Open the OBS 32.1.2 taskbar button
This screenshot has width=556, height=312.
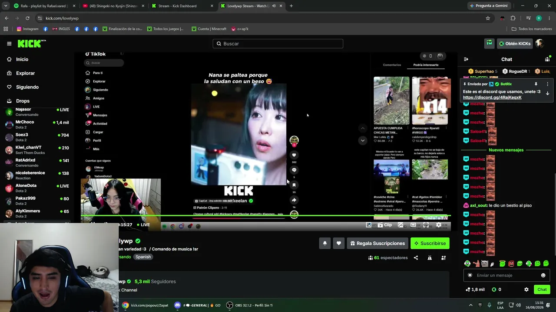tap(250, 305)
